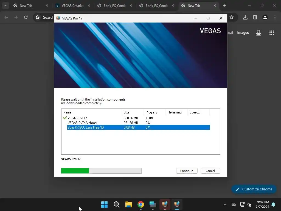Click the green download progress bar
The height and width of the screenshot is (211, 281).
tap(101, 171)
